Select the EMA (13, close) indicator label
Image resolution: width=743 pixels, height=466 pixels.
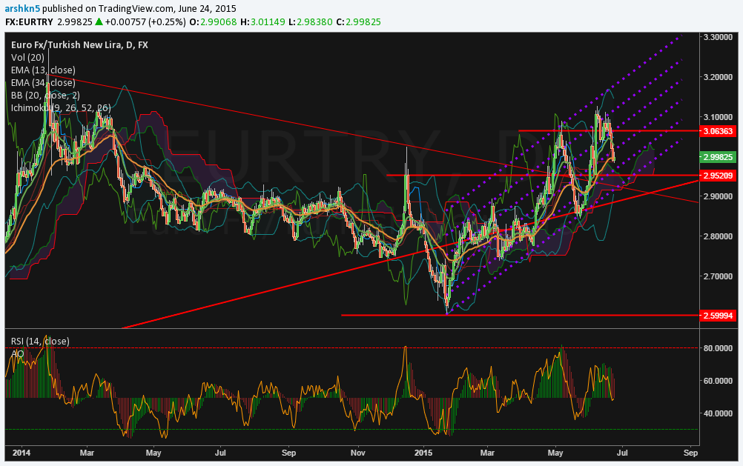tap(43, 70)
